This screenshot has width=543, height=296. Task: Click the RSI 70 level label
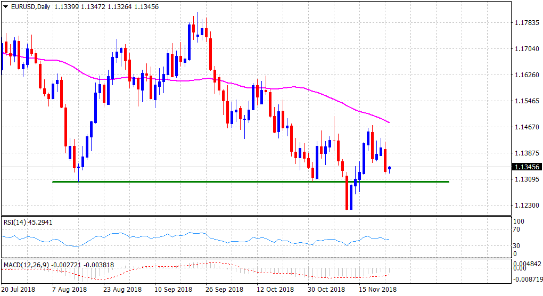[516, 229]
